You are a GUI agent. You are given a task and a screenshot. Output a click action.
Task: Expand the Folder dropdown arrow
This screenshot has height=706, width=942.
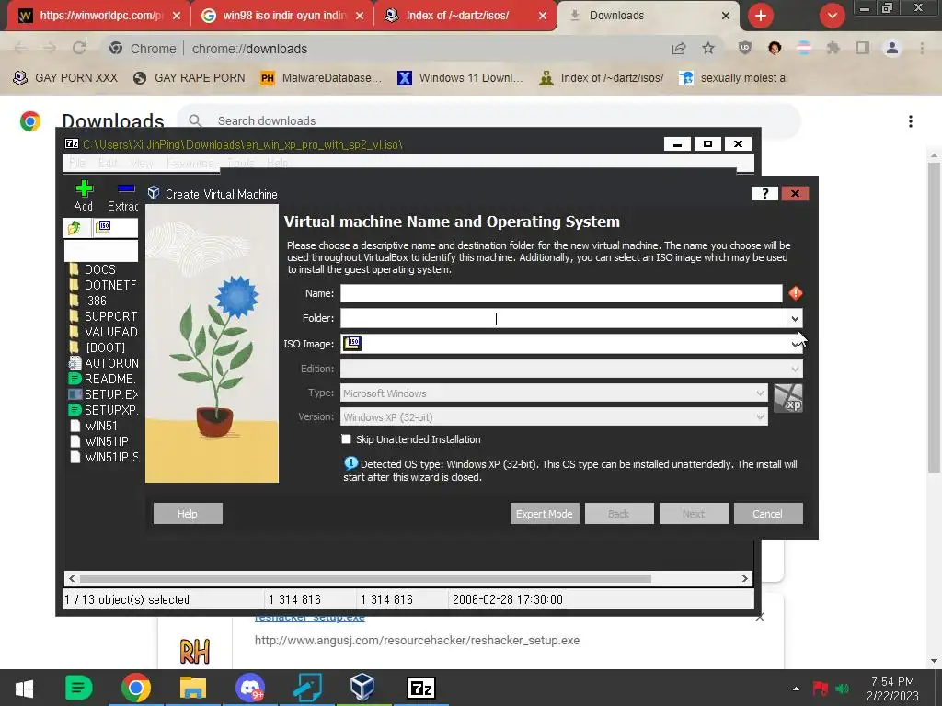795,319
